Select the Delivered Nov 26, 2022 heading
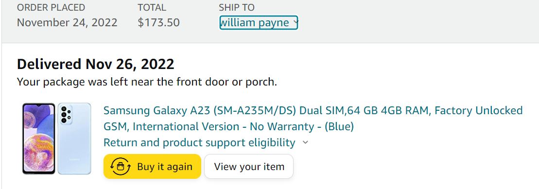The width and height of the screenshot is (539, 189). (x=96, y=64)
